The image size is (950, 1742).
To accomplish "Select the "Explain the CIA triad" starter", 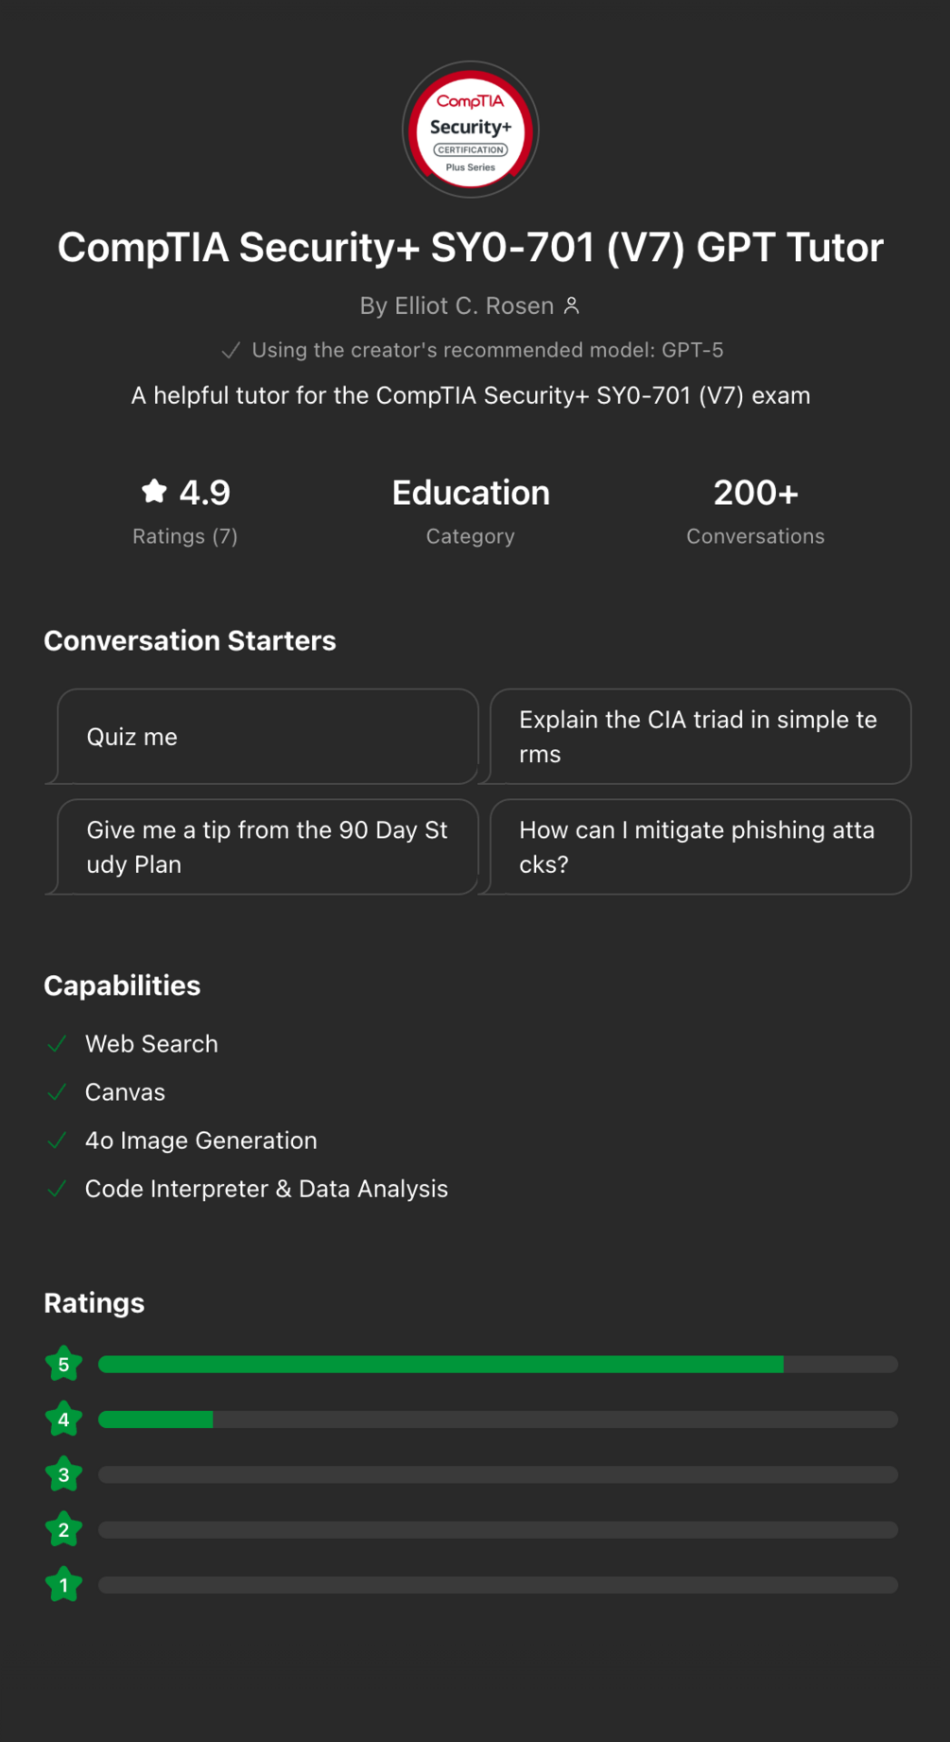I will 700,737.
